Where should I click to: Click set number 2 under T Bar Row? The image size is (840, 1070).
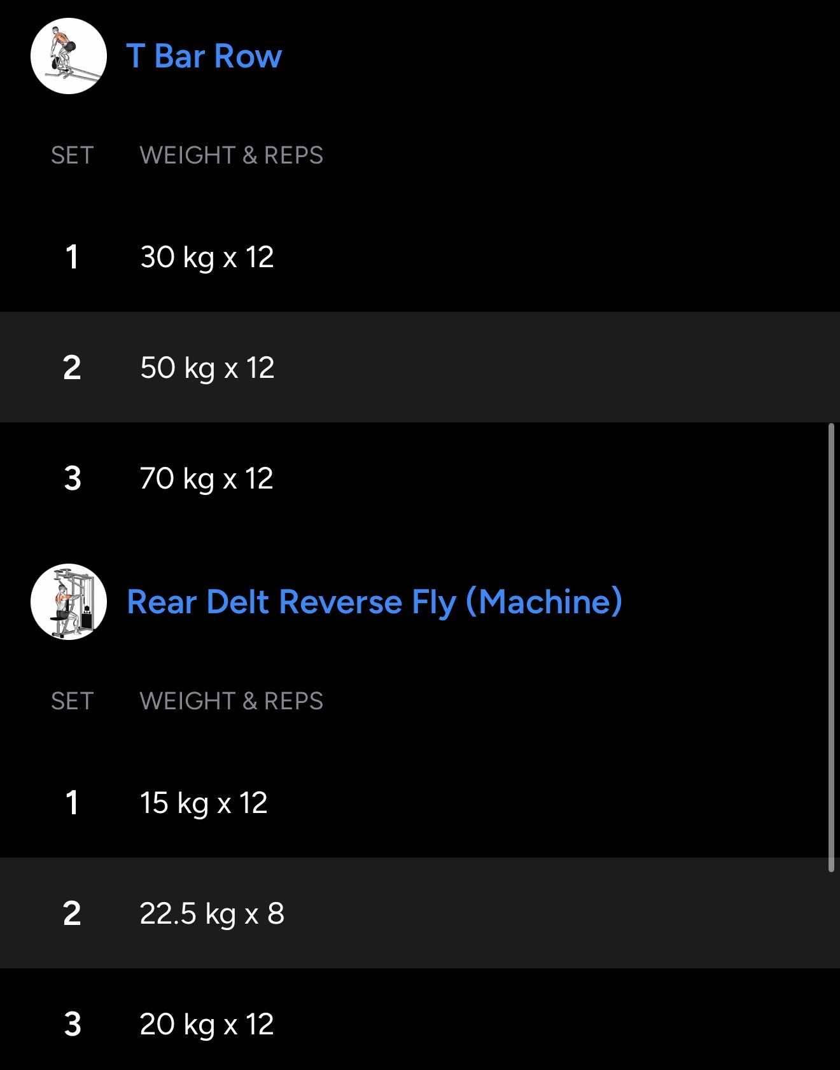pos(72,368)
